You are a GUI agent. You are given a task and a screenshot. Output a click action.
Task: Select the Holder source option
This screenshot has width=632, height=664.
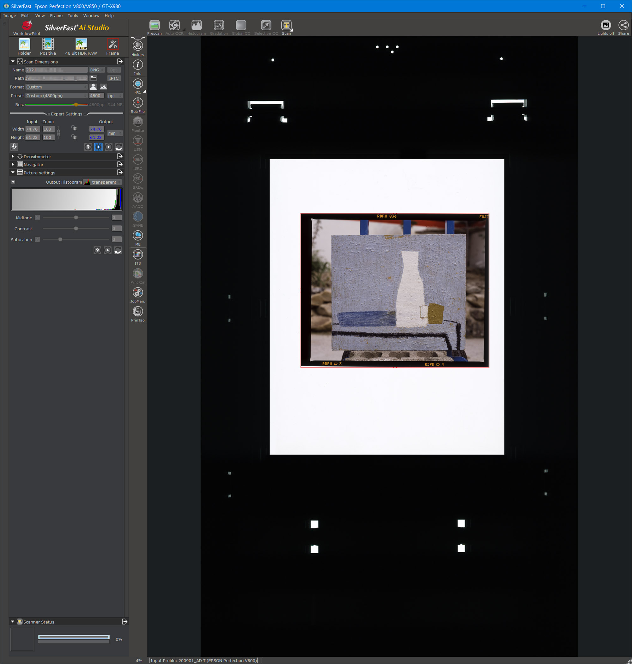[x=24, y=47]
